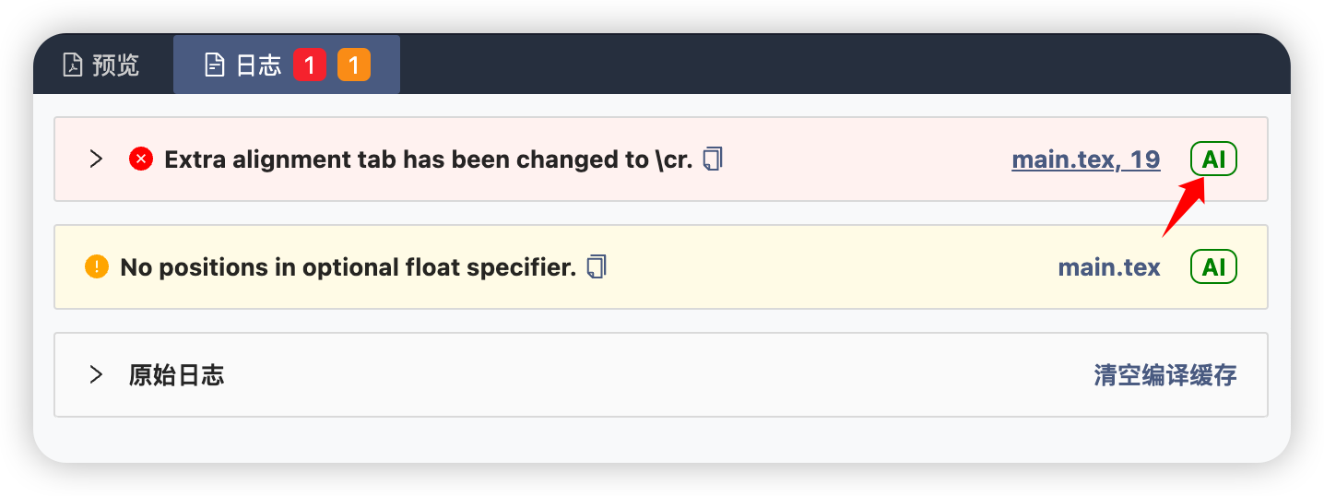
Task: Click the Extra alignment tab error text
Action: pyautogui.click(x=428, y=159)
